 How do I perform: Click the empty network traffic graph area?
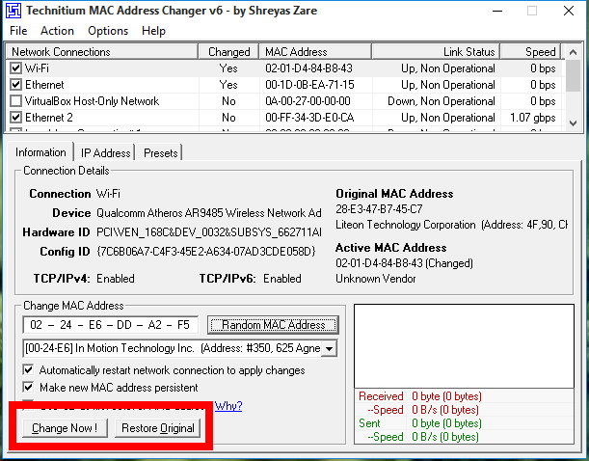click(x=464, y=346)
